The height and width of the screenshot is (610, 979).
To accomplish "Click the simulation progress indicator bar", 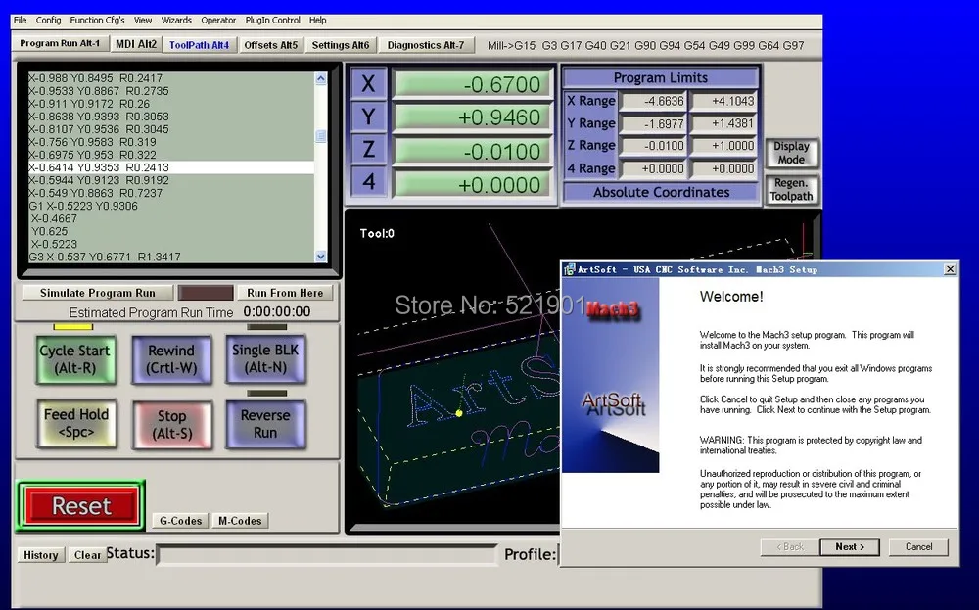I will tap(206, 293).
